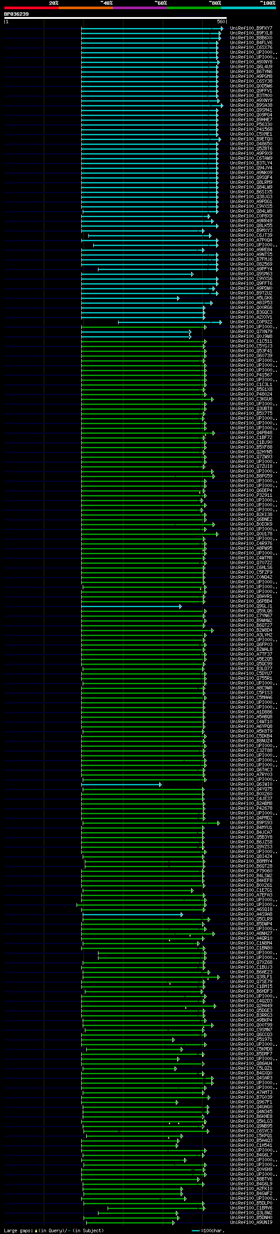Image resolution: width=280 pixels, height=1234 pixels.
Task: Select hit label UniRef100_C0P922
Action: coord(251,322)
